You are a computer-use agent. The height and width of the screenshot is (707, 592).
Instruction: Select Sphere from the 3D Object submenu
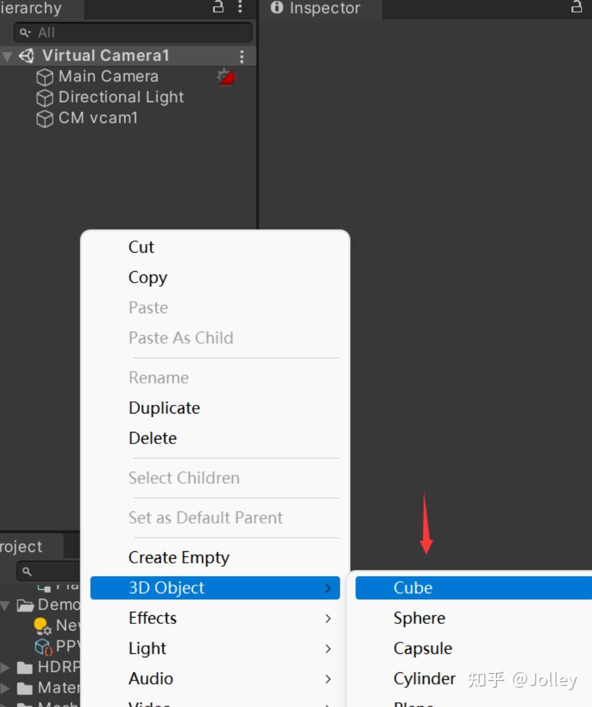pyautogui.click(x=419, y=618)
